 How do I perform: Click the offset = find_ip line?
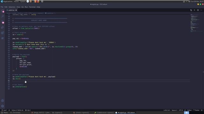pos(26,28)
